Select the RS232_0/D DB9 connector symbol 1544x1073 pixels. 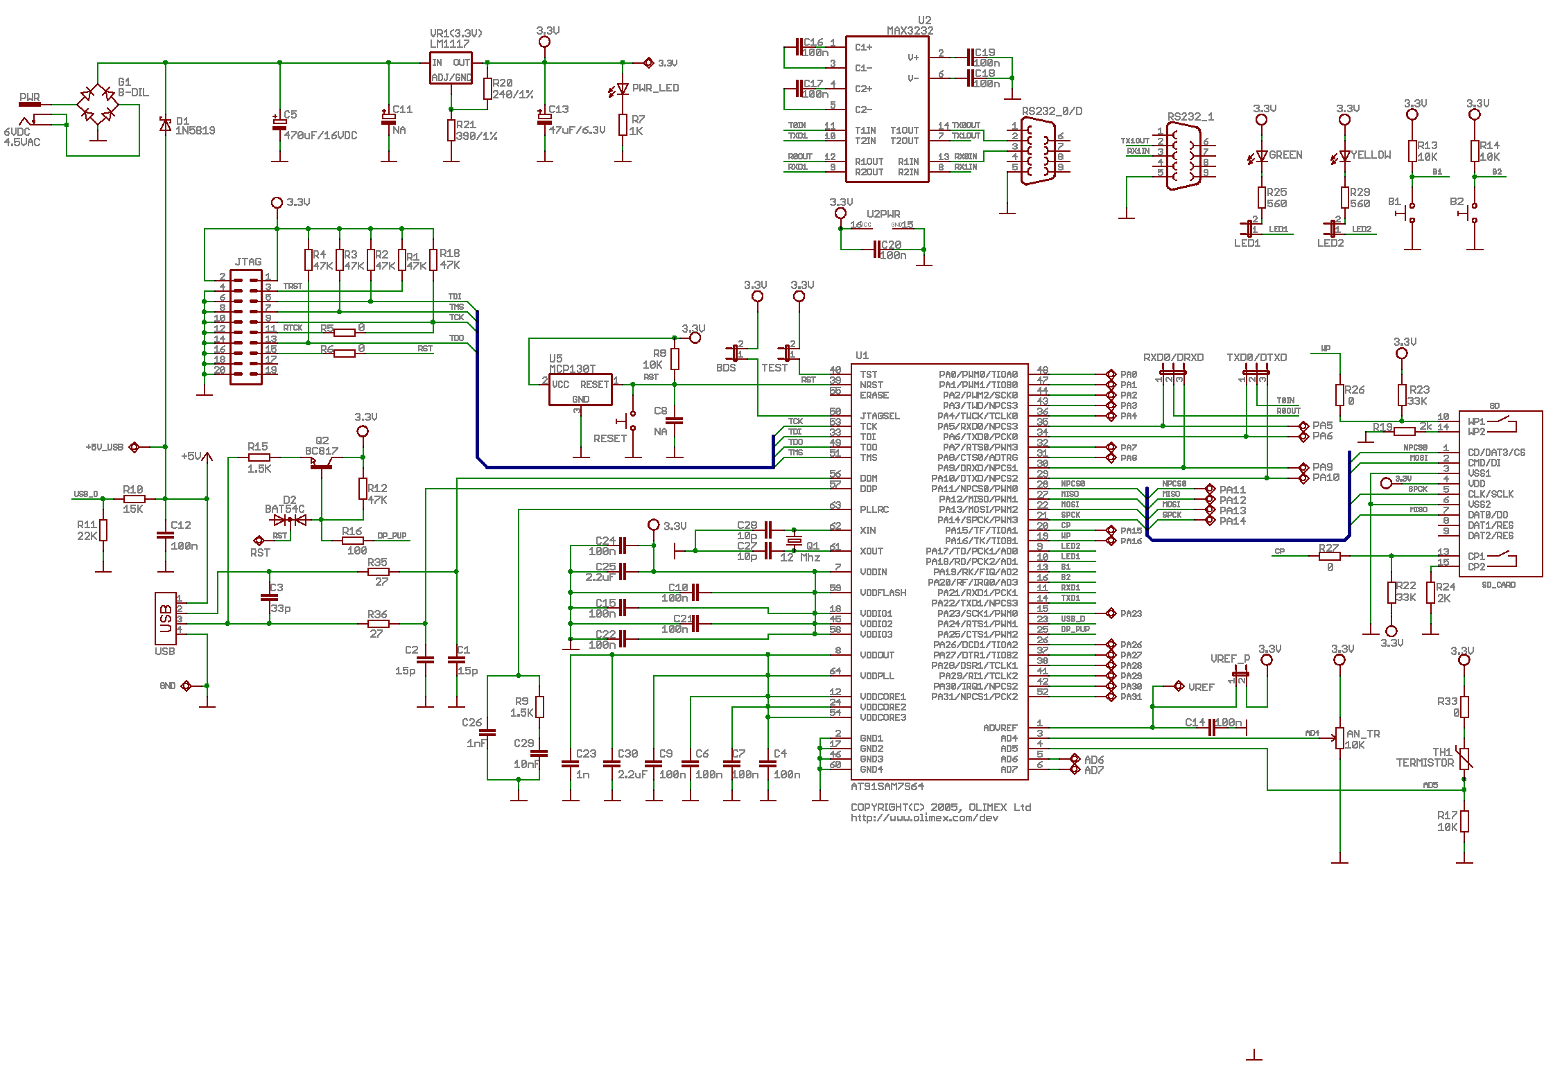1037,151
